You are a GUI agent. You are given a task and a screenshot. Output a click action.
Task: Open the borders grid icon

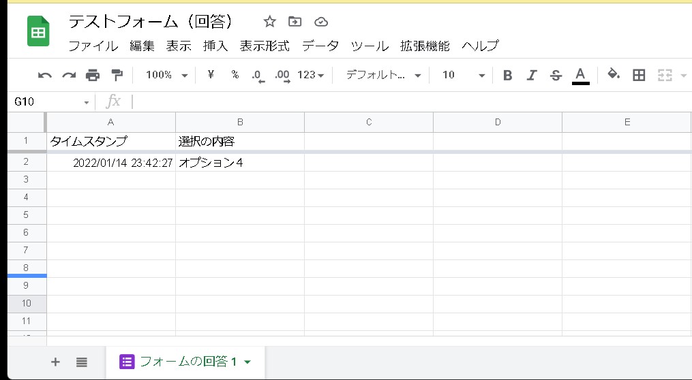[639, 75]
